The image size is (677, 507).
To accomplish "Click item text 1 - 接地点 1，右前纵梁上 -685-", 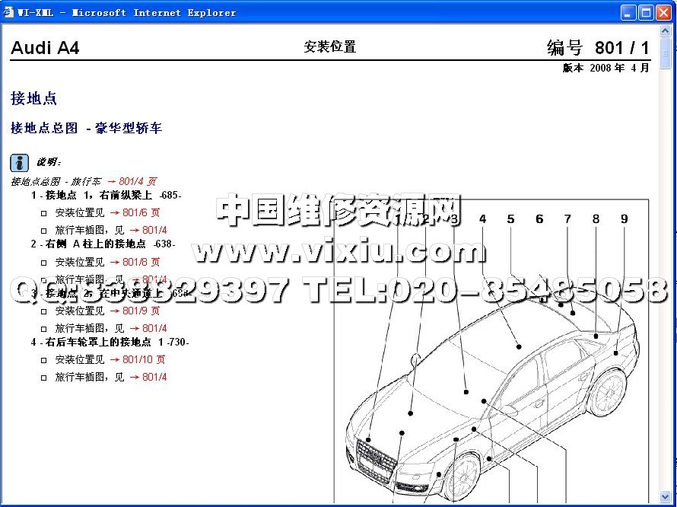I will 106,196.
